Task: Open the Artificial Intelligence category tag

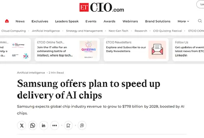Action: point(31,73)
